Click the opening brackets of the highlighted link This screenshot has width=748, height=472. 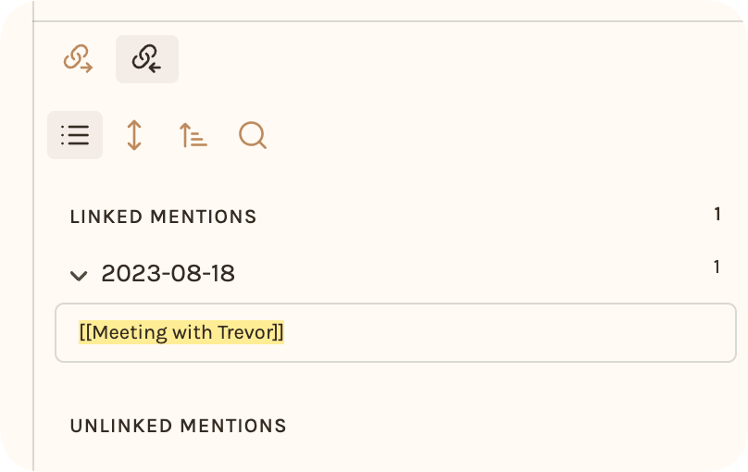point(85,332)
